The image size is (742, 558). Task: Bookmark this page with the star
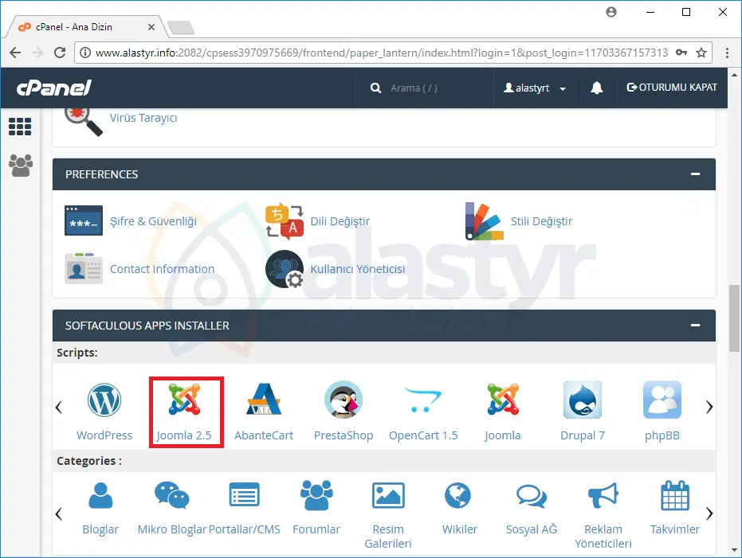coord(701,53)
